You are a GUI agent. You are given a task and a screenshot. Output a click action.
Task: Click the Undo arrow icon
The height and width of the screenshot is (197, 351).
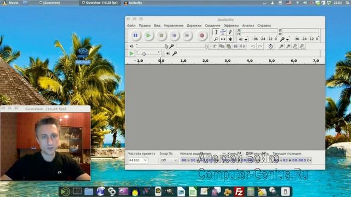[253, 46]
